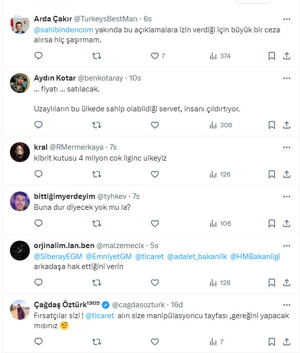This screenshot has height=353, width=300.
Task: Share bittiğimyerdeyim's tweet
Action: pos(287,224)
